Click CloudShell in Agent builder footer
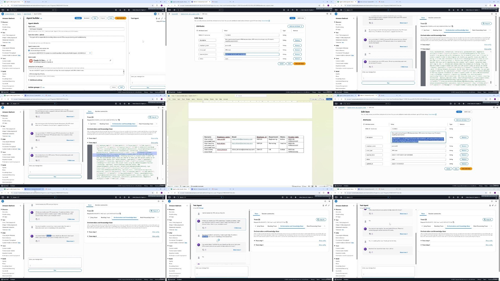This screenshot has width=500, height=281. pos(5,92)
